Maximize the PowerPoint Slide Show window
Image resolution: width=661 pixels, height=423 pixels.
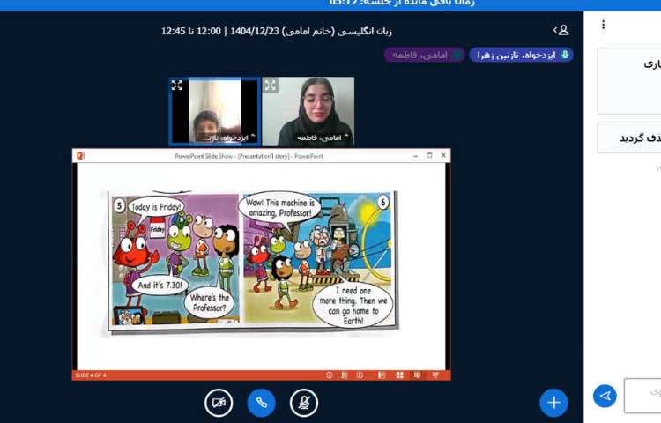429,155
